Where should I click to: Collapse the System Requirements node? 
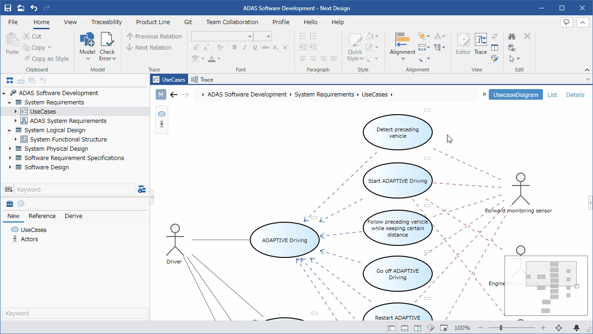click(x=10, y=103)
